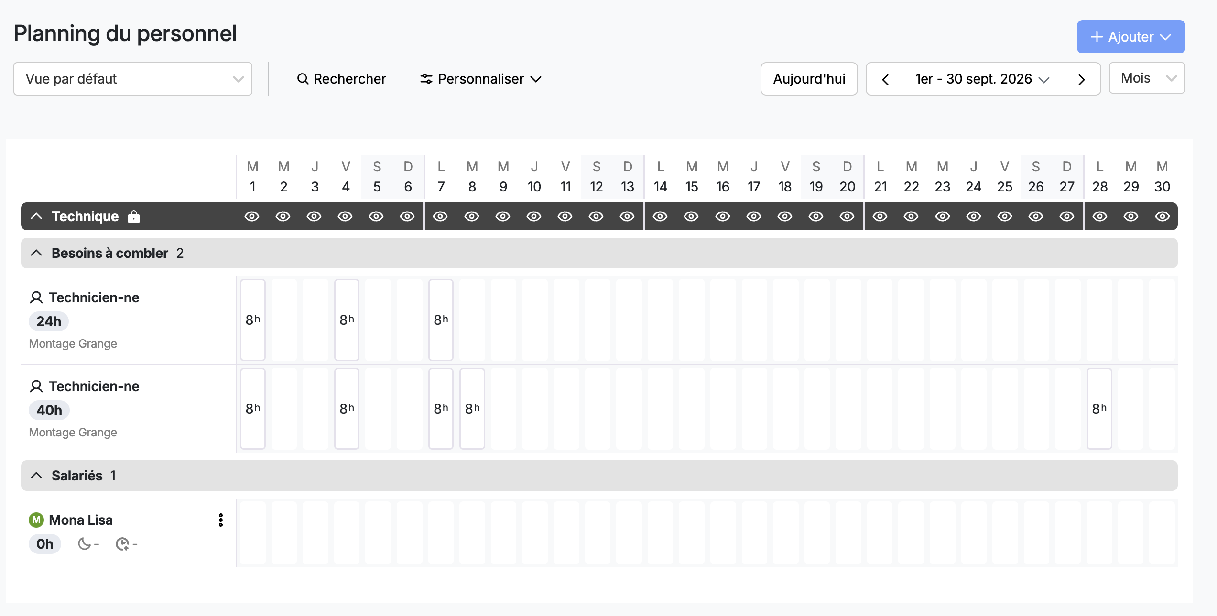Click the clock overtime icon for Mona Lisa
The height and width of the screenshot is (616, 1217).
click(x=122, y=544)
